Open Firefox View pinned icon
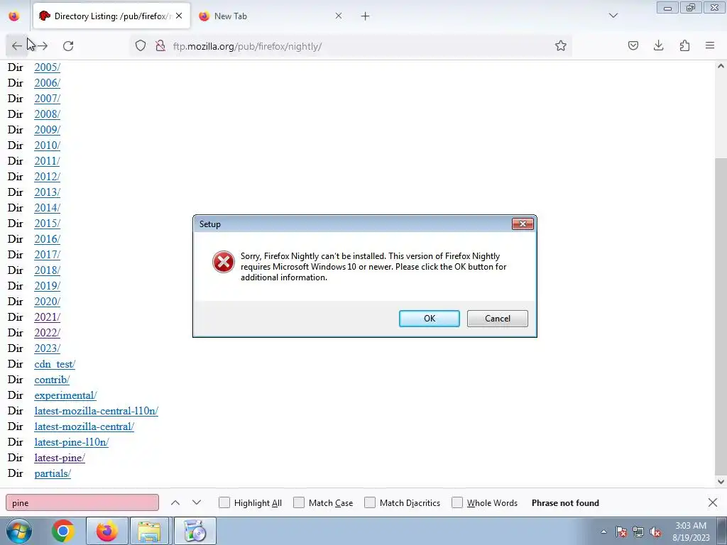The width and height of the screenshot is (727, 545). click(x=14, y=16)
